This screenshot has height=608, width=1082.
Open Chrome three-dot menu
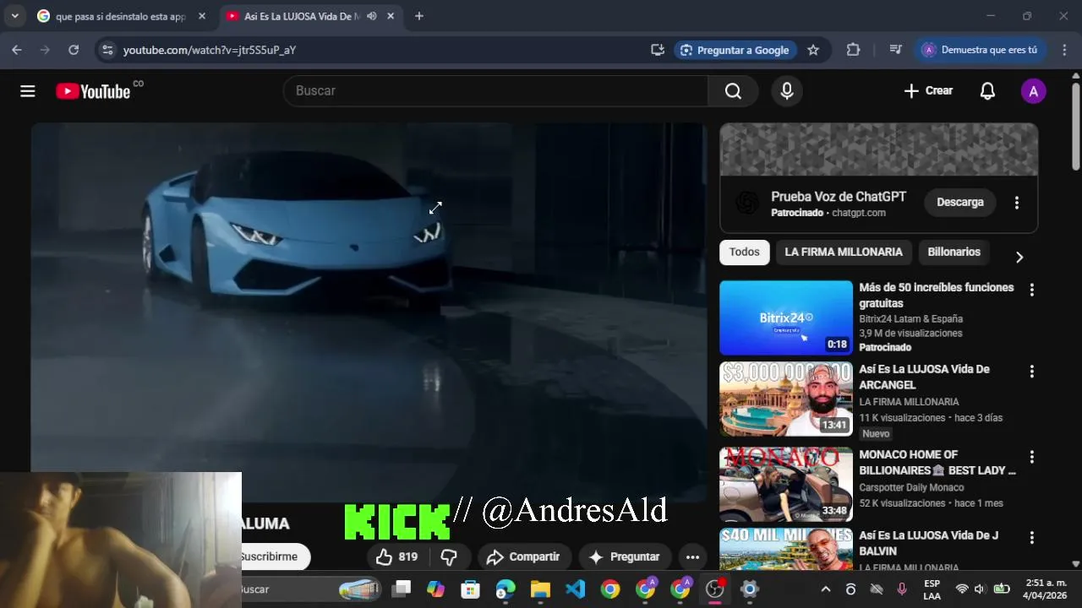pos(1065,50)
